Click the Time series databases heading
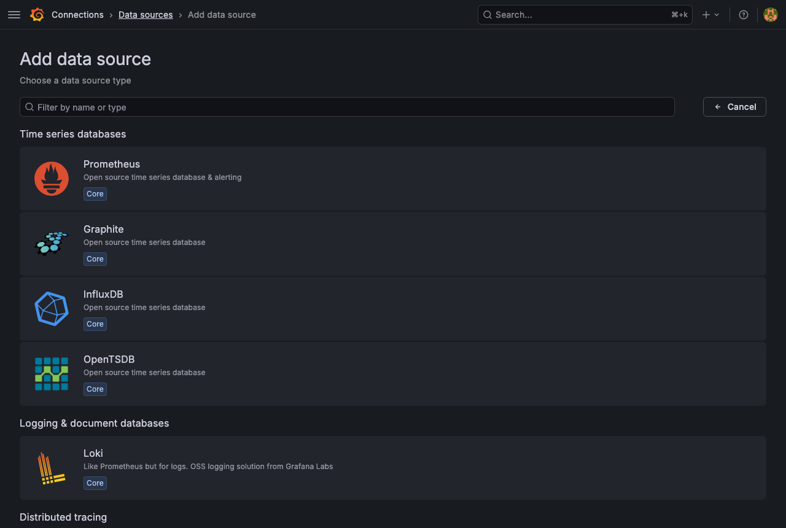 coord(73,134)
